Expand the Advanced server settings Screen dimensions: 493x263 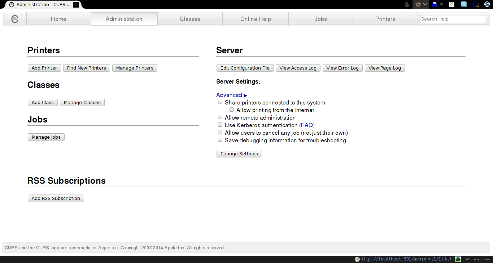pyautogui.click(x=231, y=95)
